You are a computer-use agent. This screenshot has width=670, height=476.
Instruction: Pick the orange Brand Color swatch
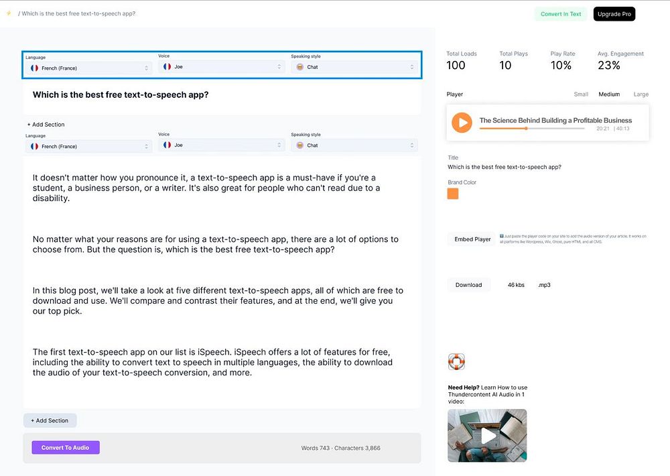[x=453, y=194]
